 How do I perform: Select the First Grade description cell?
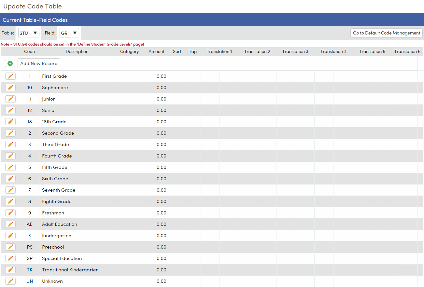click(77, 76)
